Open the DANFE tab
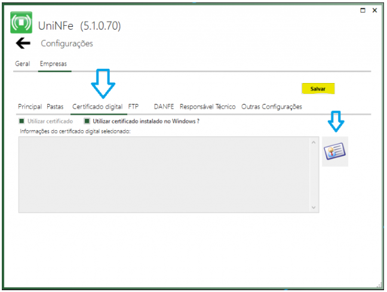The width and height of the screenshot is (387, 292). 164,107
